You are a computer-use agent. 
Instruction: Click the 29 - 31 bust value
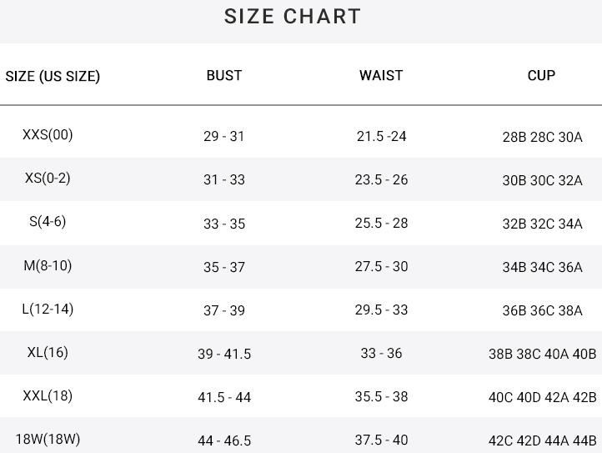[x=224, y=136]
